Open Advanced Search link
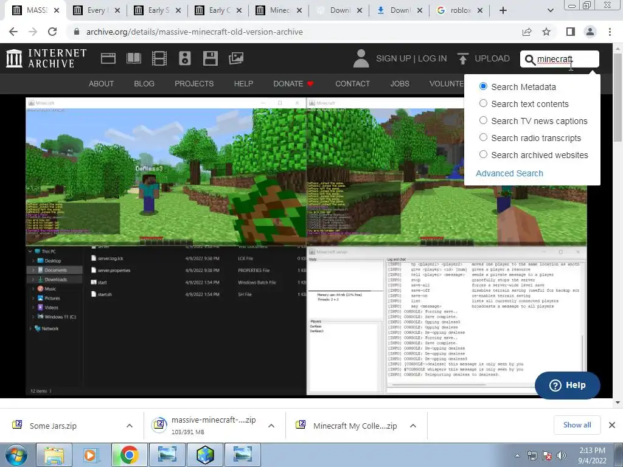 (509, 173)
